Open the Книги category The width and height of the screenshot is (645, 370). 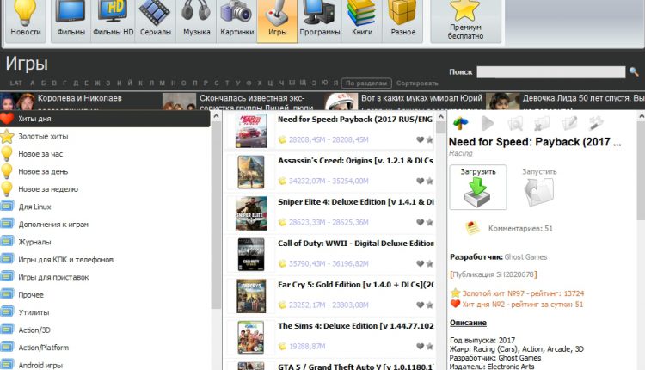coord(362,21)
